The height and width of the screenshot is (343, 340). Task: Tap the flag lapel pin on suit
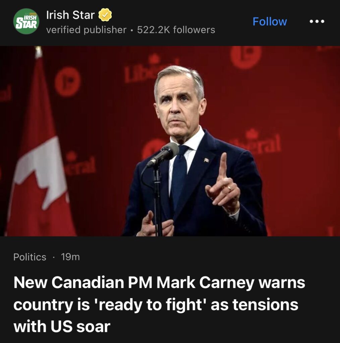[x=206, y=160]
